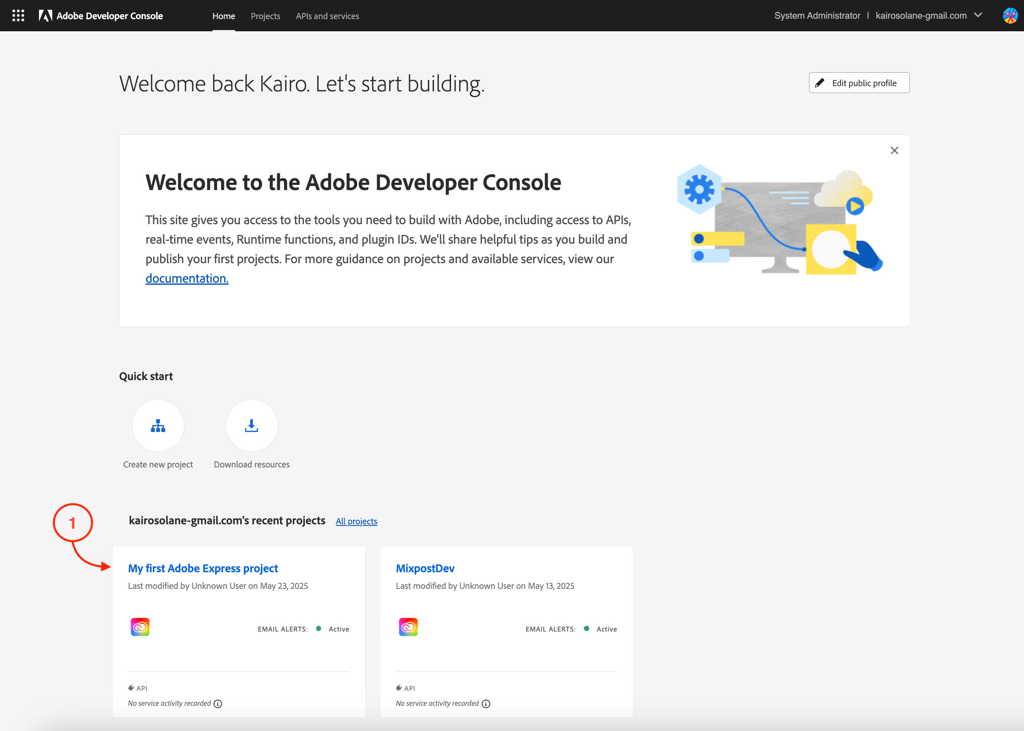Viewport: 1024px width, 731px height.
Task: Click 'Last modified ... May 13, 2025' text
Action: pyautogui.click(x=485, y=586)
